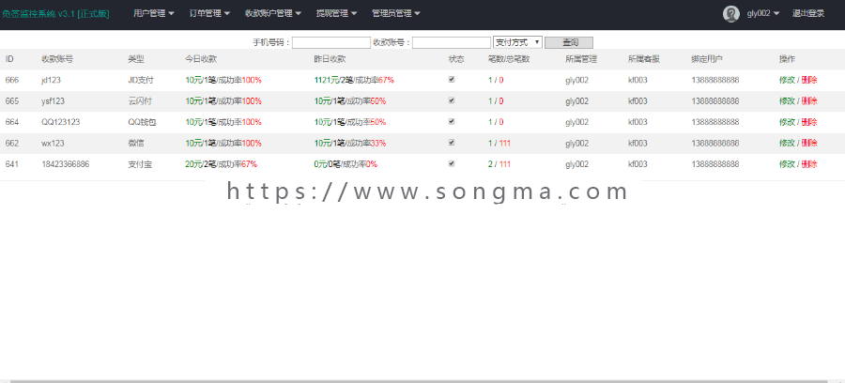Image resolution: width=845 pixels, height=383 pixels.
Task: Toggle status checkbox for jd123 row
Action: [x=452, y=79]
